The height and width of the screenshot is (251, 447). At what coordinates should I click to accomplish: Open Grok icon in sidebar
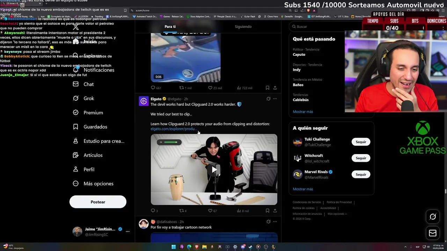pyautogui.click(x=75, y=98)
